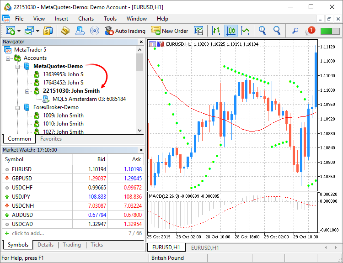
Task: Zoom out on the chart
Action: (277, 31)
